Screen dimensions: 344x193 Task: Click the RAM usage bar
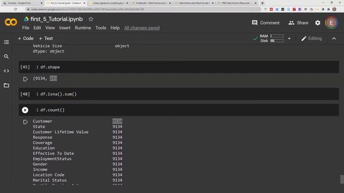[x=277, y=36]
